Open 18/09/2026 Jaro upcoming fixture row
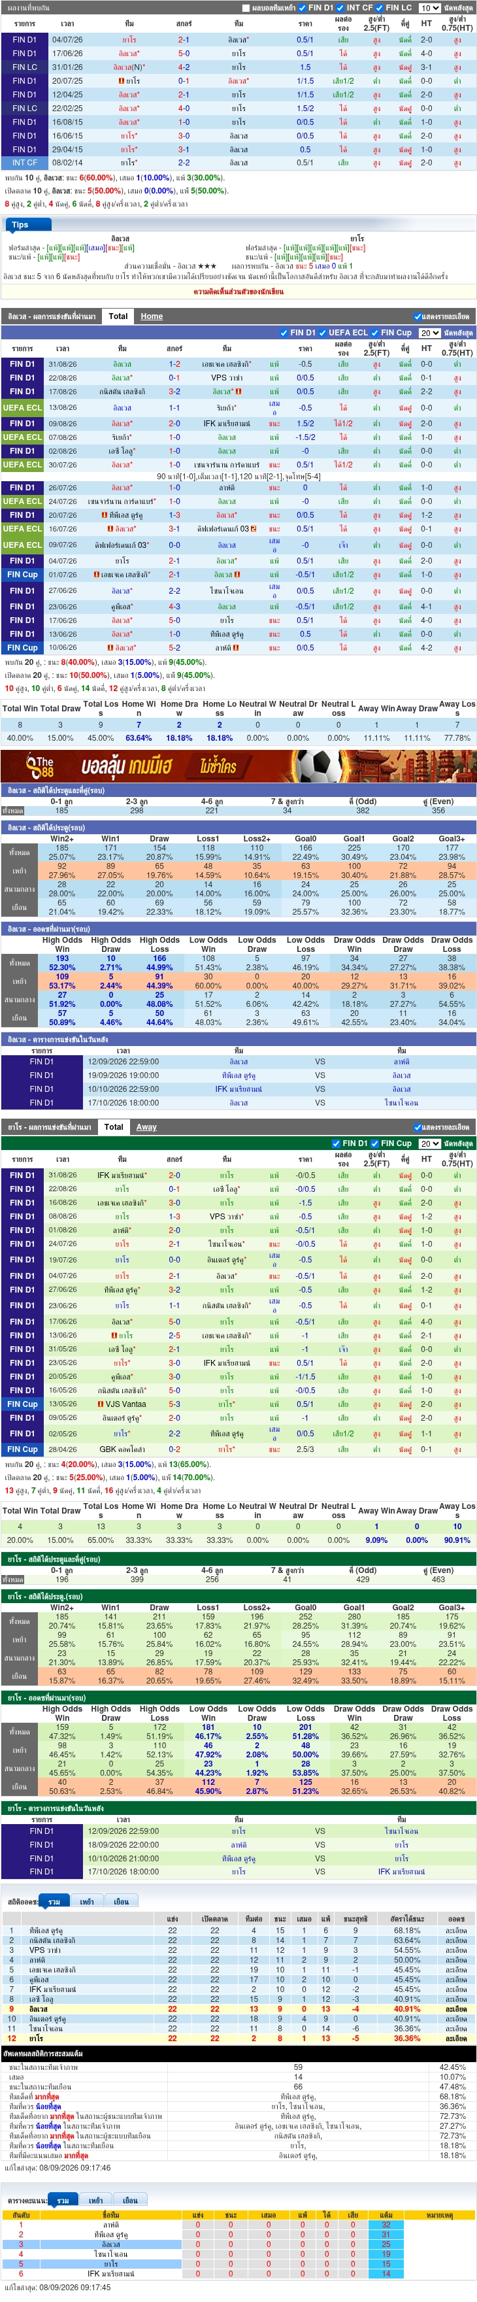Screen dimensions: 477x2302 tap(238, 1844)
